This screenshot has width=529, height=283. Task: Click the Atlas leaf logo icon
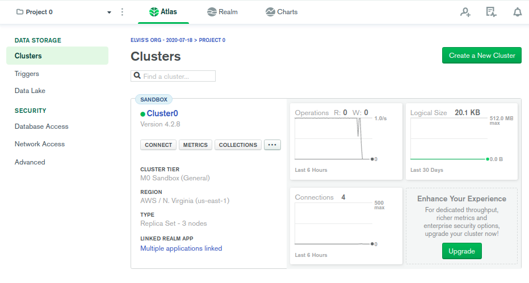[x=154, y=12]
